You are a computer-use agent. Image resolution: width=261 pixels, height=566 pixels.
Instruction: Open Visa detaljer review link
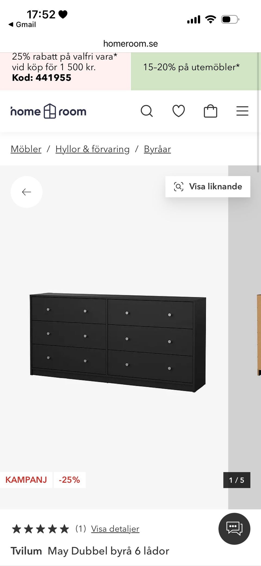115,529
